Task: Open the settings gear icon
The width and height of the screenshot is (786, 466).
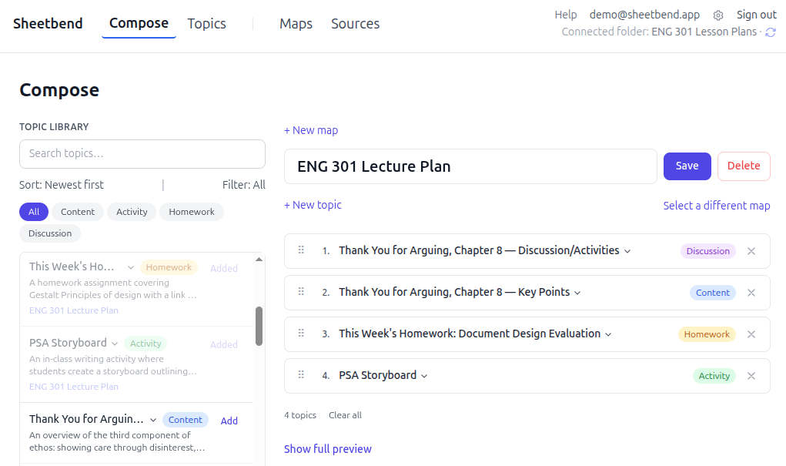Action: click(x=717, y=15)
